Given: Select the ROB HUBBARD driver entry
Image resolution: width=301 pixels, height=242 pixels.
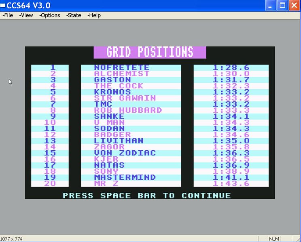Looking at the screenshot, I should click(x=128, y=110).
